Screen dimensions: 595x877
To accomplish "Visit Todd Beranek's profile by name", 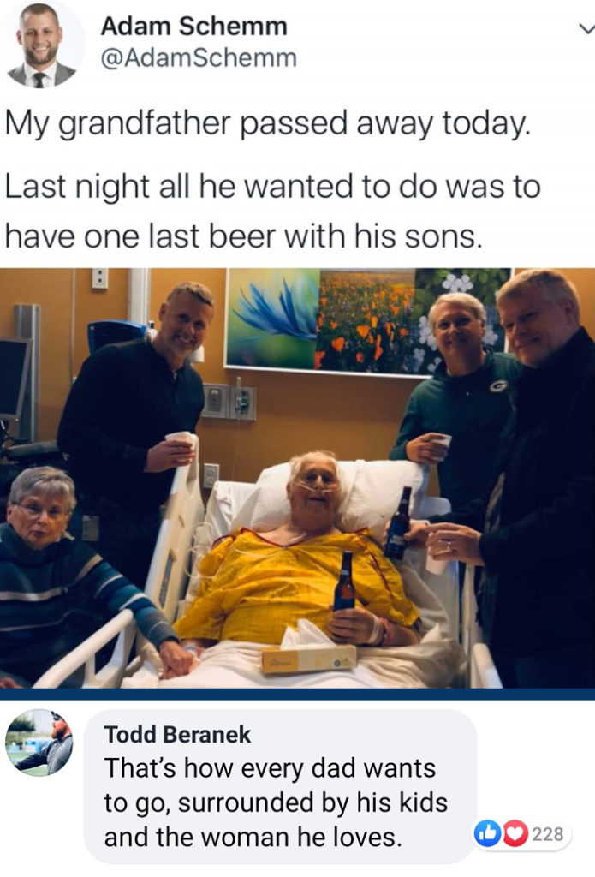I will coord(177,734).
